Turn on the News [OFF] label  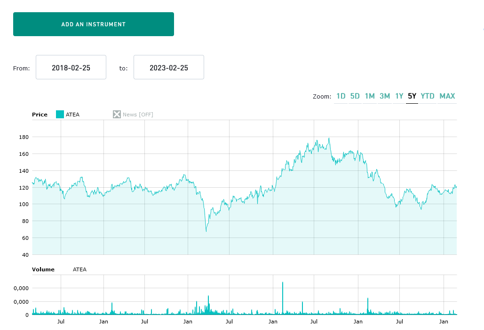tap(138, 115)
